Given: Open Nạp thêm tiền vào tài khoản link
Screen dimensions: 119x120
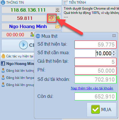Looking at the screenshot, I should (92, 88).
